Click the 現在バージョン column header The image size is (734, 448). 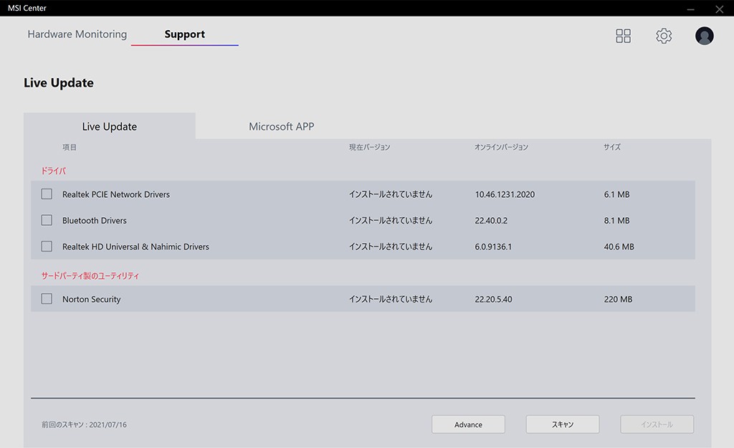click(x=370, y=148)
